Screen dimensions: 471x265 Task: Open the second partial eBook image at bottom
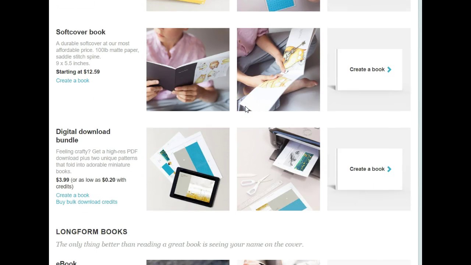279,262
